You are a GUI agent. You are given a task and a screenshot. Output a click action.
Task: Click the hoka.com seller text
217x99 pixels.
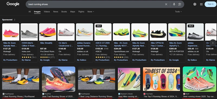point(26,51)
